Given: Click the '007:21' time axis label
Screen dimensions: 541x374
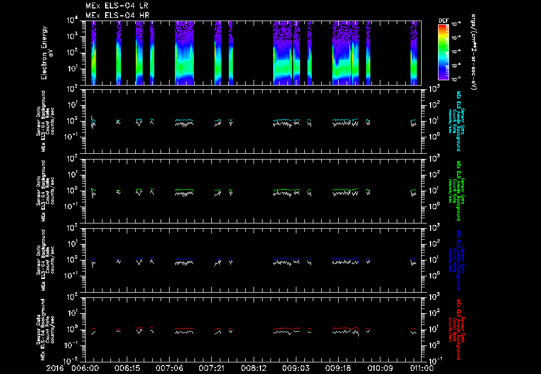Looking at the screenshot, I should coord(211,368).
